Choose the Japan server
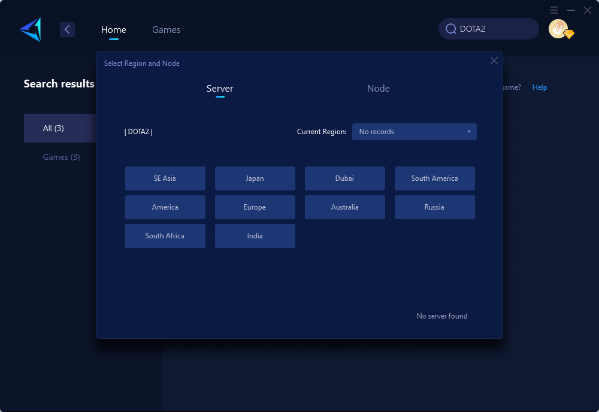The image size is (599, 412). [x=255, y=178]
